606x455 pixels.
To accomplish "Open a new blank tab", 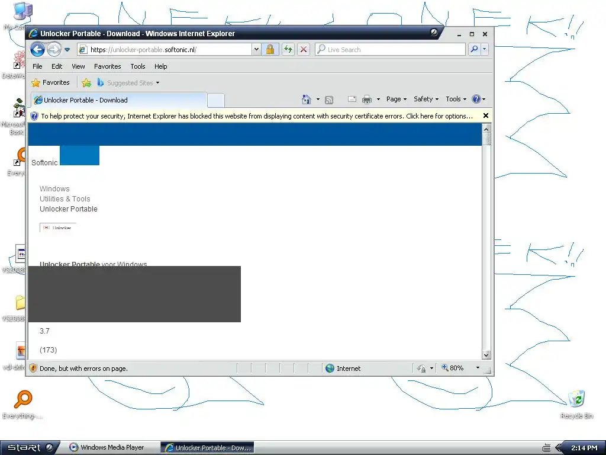I will (216, 100).
